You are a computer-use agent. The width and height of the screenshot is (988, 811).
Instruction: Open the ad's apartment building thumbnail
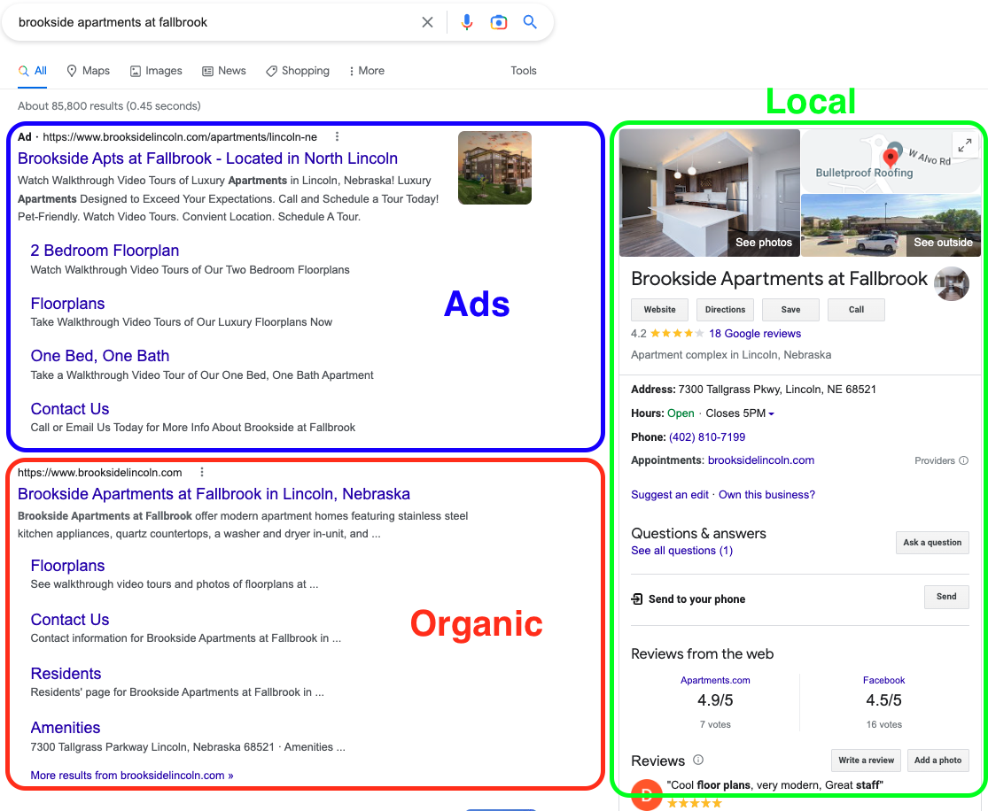[x=494, y=167]
